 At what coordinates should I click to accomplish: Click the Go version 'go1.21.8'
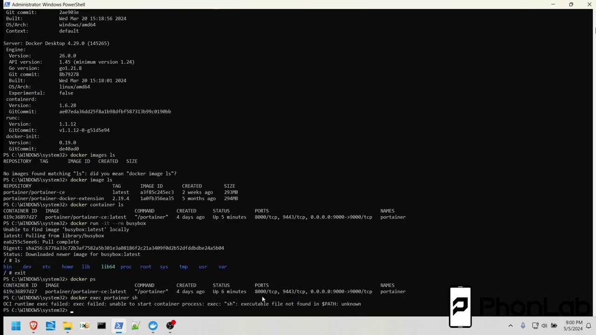[70, 68]
